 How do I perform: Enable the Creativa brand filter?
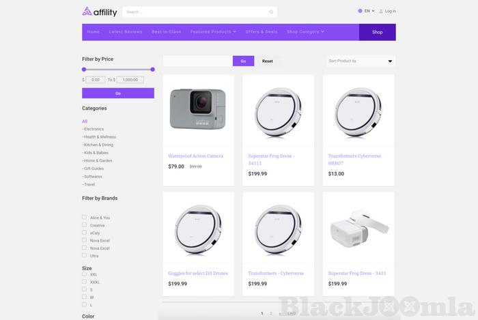point(84,224)
